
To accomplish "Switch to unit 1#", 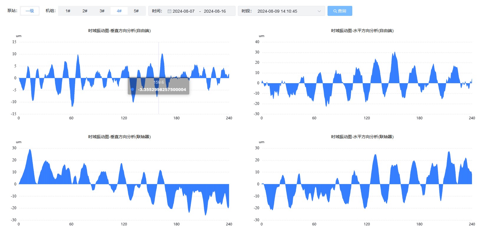I will [68, 11].
